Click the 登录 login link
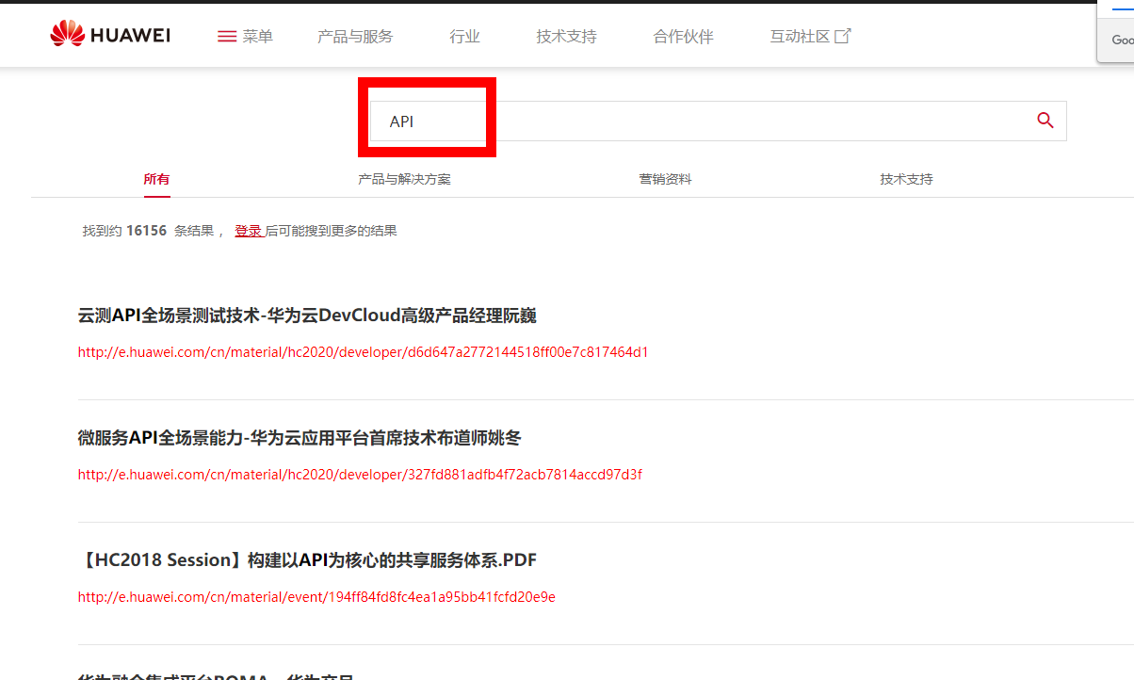1134x680 pixels. (x=248, y=231)
